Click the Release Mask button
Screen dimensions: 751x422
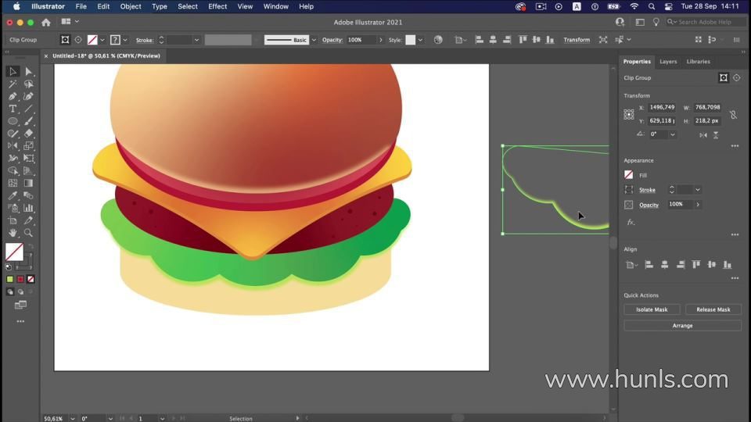coord(713,309)
